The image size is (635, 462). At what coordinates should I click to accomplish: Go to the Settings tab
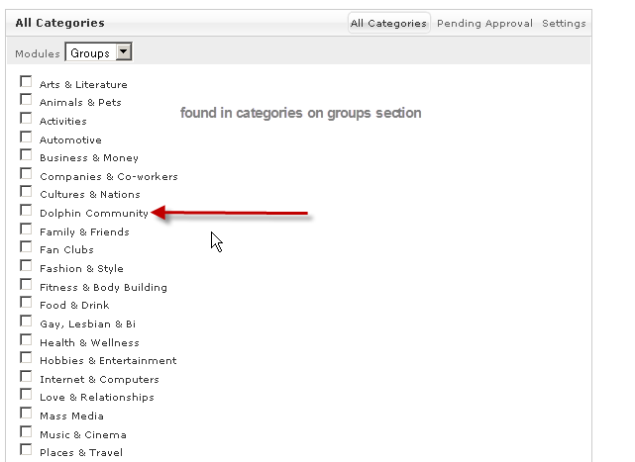pos(564,23)
